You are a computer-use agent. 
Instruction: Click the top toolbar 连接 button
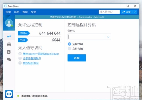click(126, 12)
